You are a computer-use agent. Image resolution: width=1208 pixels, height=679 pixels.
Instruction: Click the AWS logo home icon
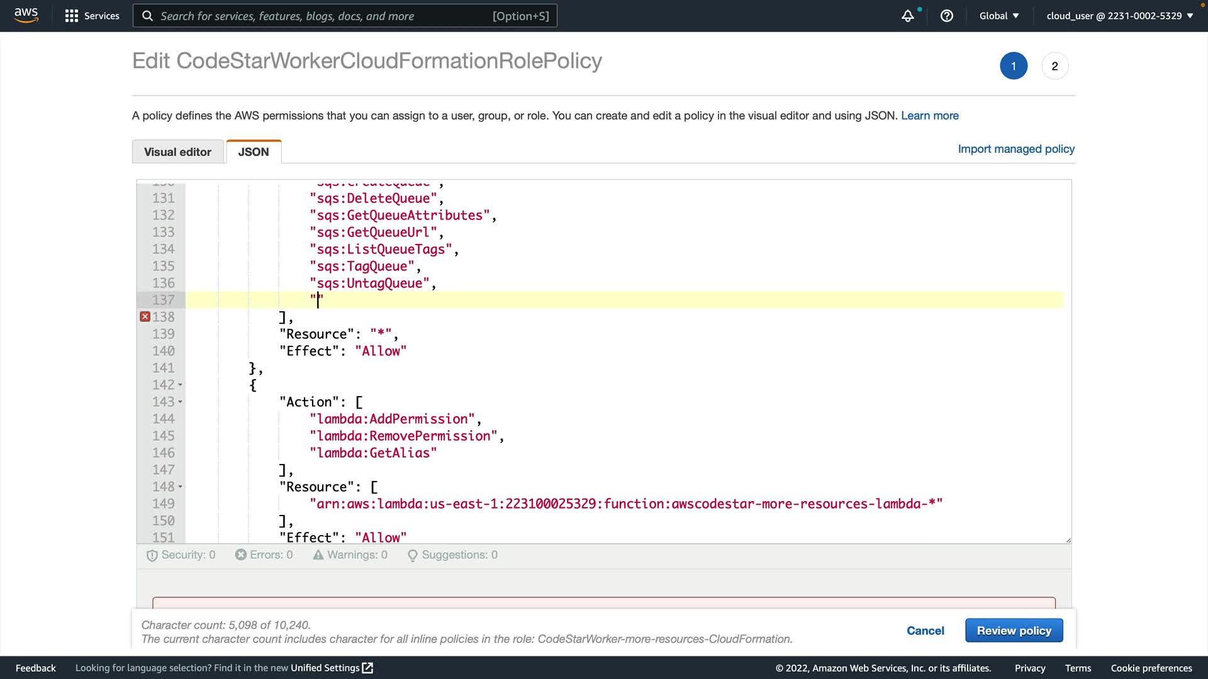(26, 15)
